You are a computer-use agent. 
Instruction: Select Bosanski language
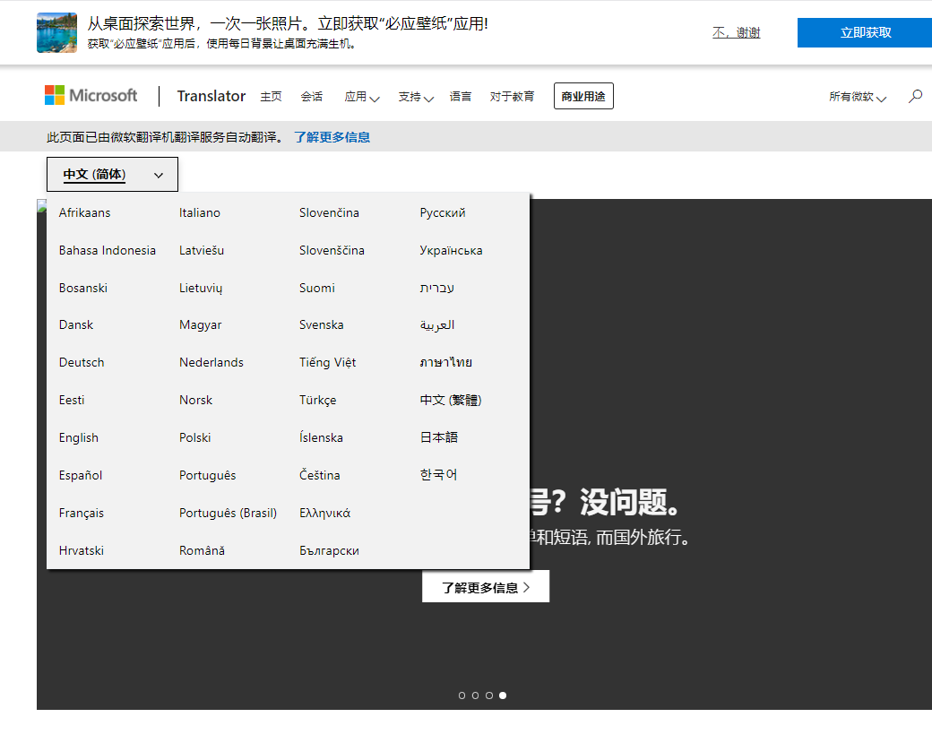pyautogui.click(x=83, y=289)
